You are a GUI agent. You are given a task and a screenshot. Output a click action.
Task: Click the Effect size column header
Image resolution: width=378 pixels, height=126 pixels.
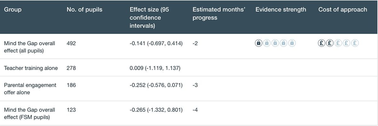150,18
